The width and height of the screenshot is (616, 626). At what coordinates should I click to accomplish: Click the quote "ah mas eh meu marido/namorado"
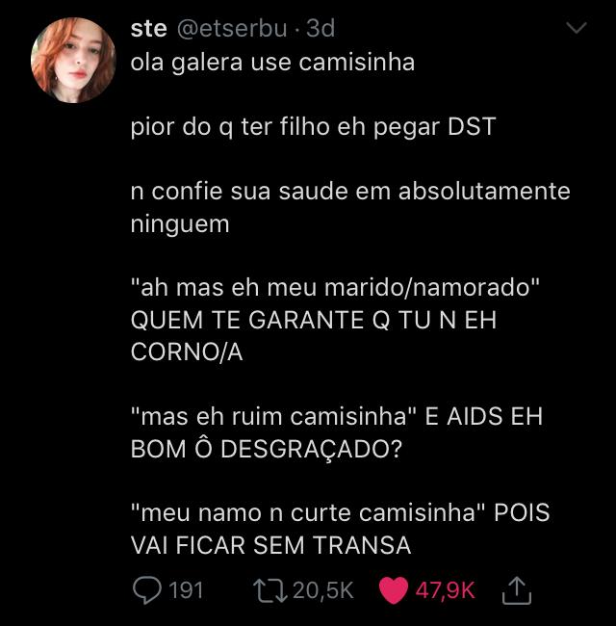pyautogui.click(x=335, y=287)
